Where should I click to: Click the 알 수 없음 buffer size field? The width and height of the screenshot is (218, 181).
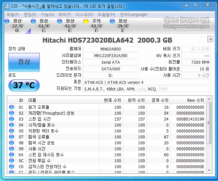(x=196, y=49)
